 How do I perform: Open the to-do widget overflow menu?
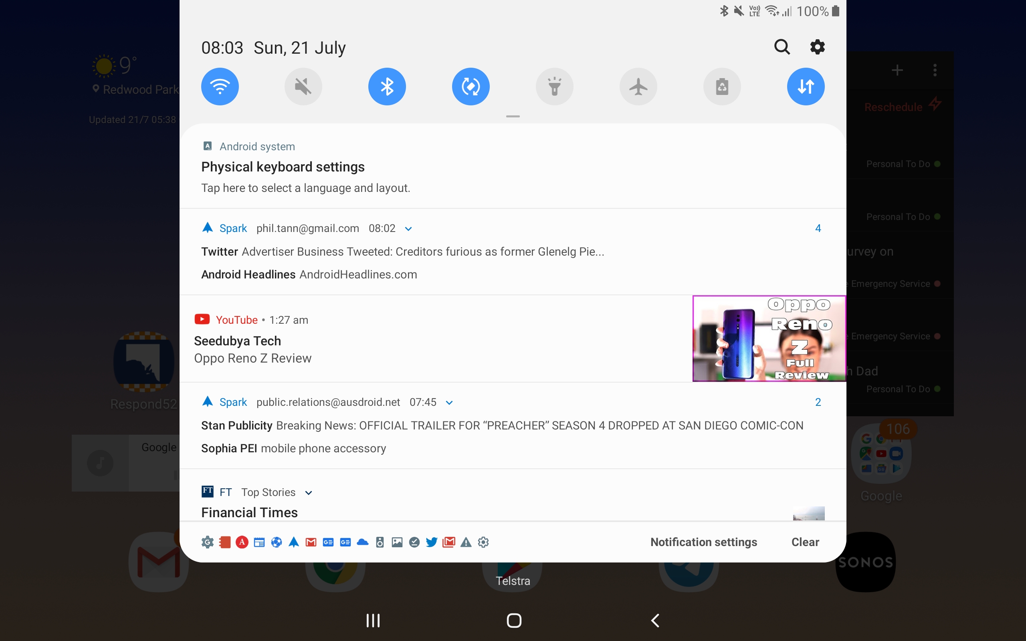[935, 70]
